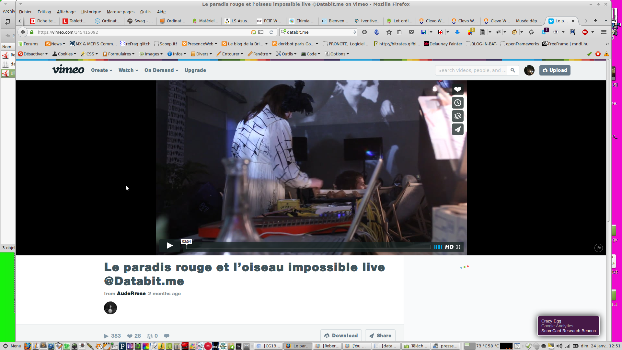Screen dimensions: 622x350
Task: Open the Marque-pages menu
Action: coord(121,12)
